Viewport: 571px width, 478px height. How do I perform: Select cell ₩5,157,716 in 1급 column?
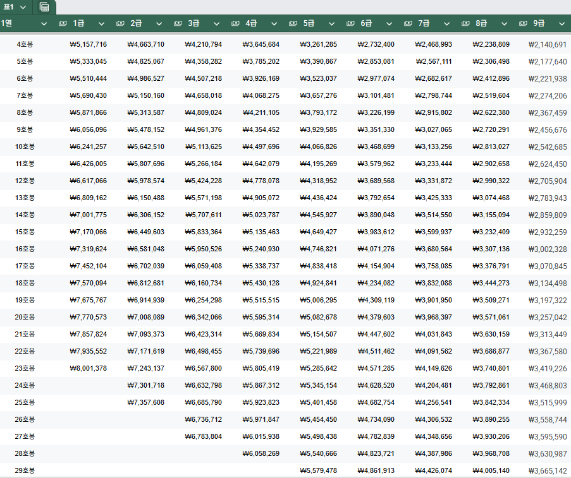click(x=89, y=44)
